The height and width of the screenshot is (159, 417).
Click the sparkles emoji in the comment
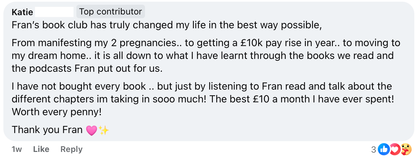104,130
